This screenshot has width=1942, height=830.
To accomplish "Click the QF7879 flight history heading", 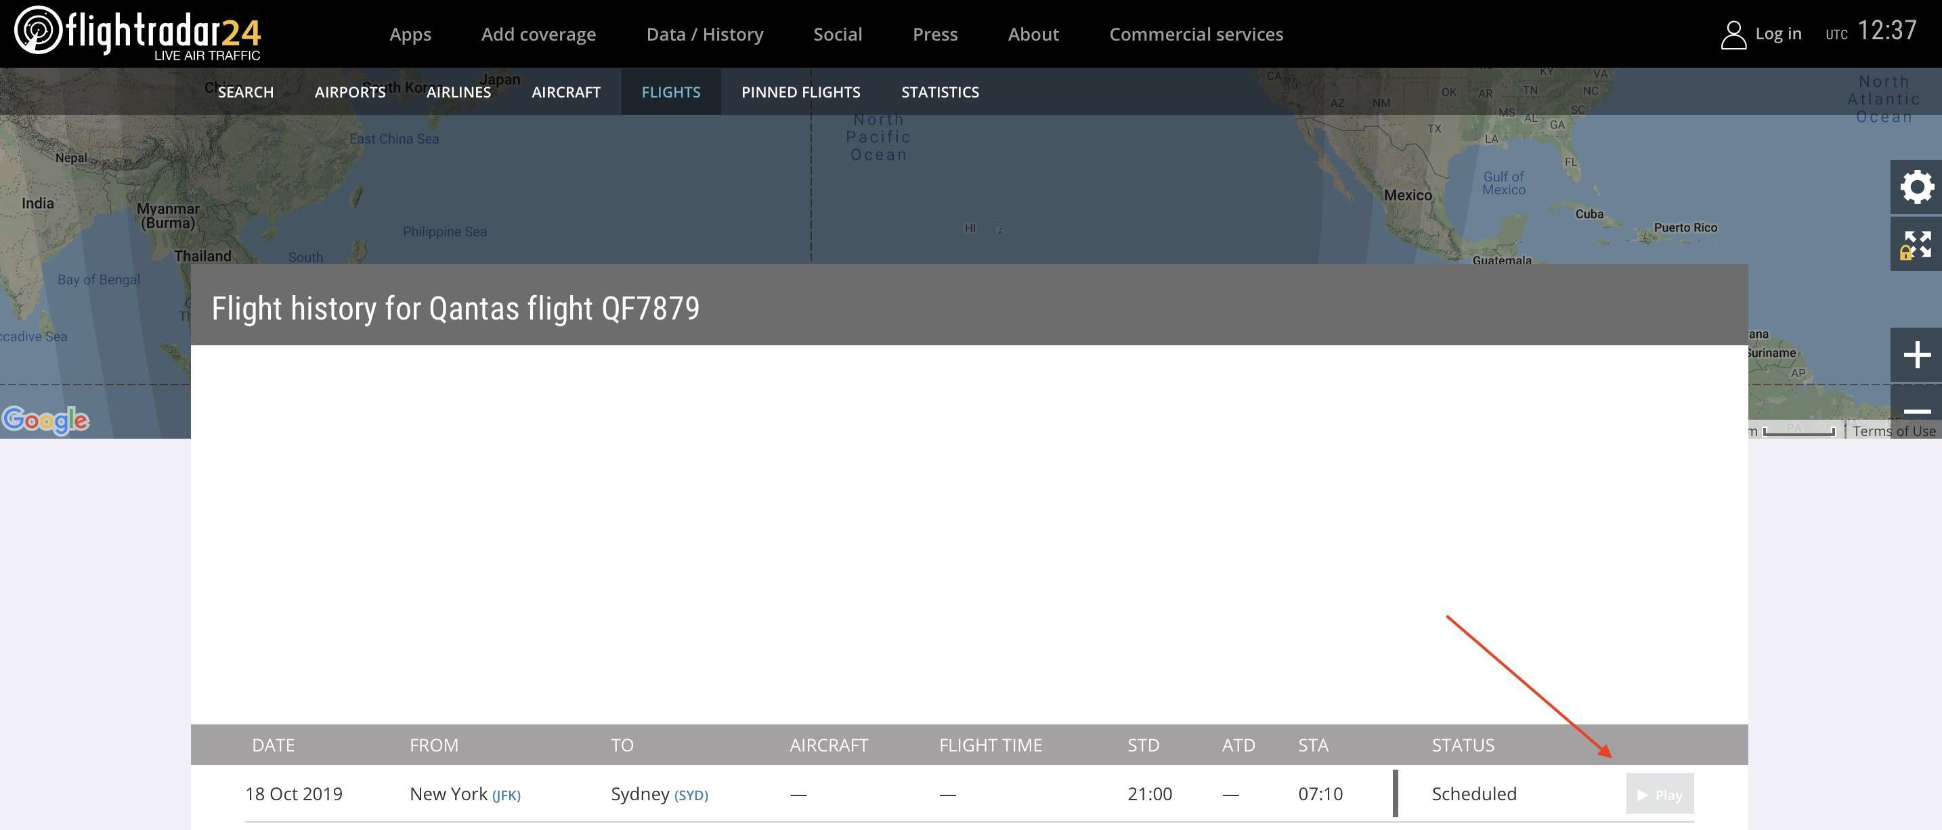I will (455, 308).
